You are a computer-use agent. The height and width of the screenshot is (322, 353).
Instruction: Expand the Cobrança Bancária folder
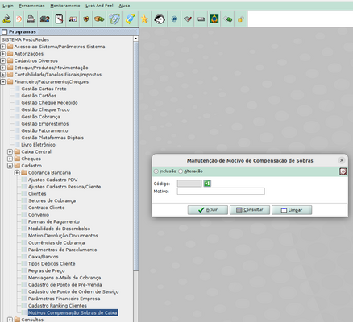(x=17, y=172)
